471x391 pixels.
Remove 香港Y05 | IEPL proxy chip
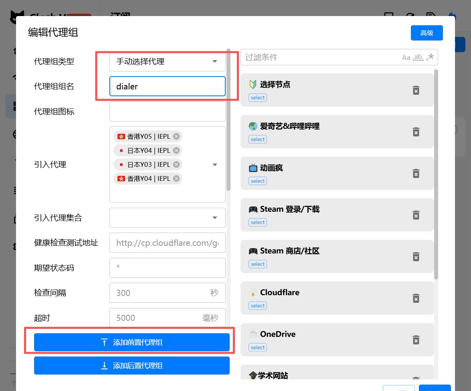click(x=176, y=136)
